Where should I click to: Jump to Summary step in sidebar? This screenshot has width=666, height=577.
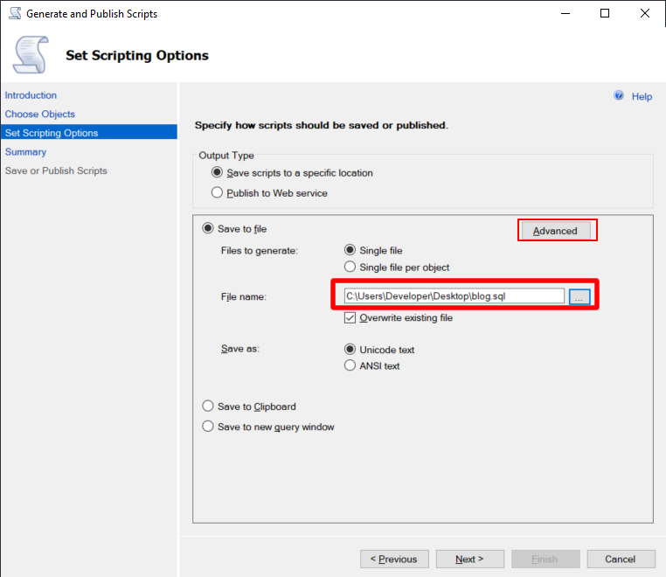25,152
